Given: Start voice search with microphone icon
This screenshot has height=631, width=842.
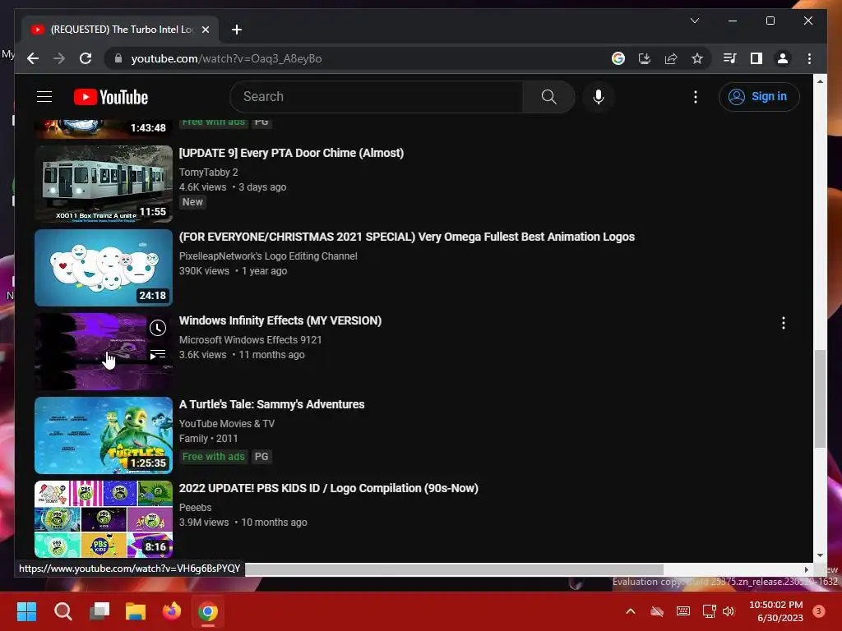Looking at the screenshot, I should [599, 97].
